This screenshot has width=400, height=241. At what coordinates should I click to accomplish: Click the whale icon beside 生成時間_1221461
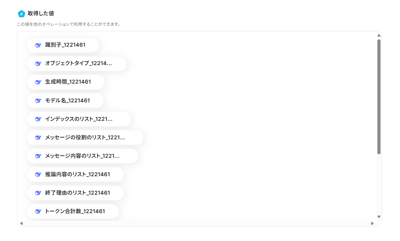tap(38, 82)
